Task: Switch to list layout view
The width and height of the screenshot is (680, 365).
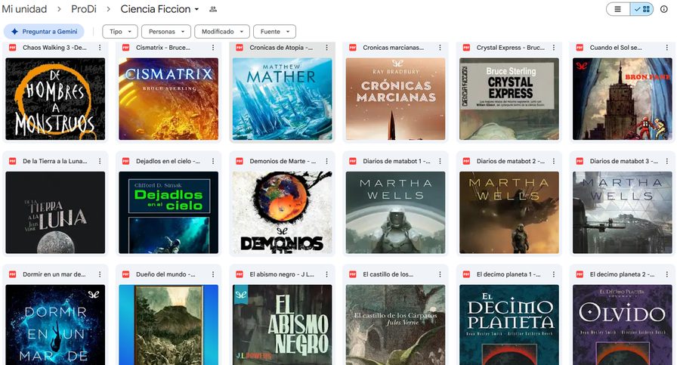Action: 618,9
